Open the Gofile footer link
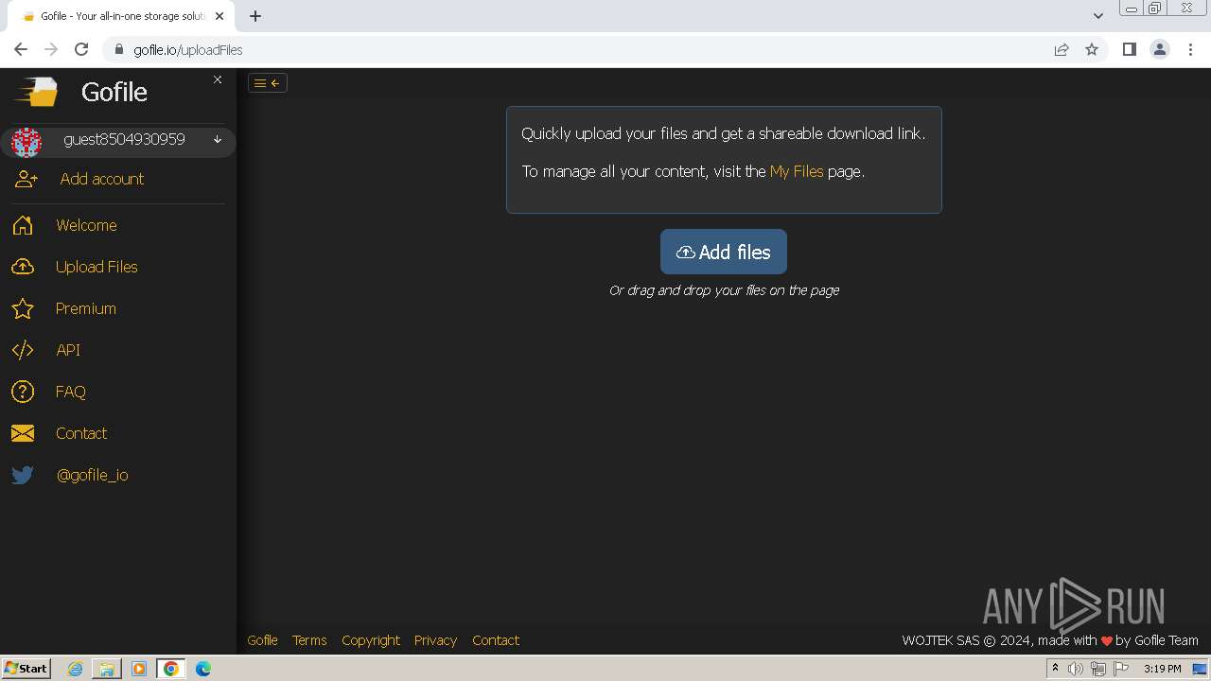Screen dimensions: 1211x681 [x=262, y=640]
